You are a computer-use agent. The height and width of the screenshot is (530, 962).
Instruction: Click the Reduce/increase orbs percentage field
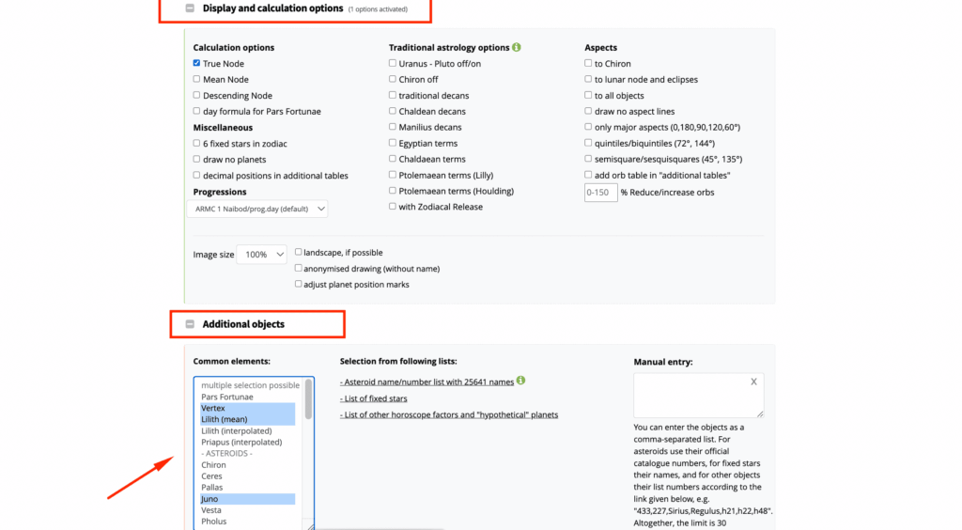pos(600,192)
